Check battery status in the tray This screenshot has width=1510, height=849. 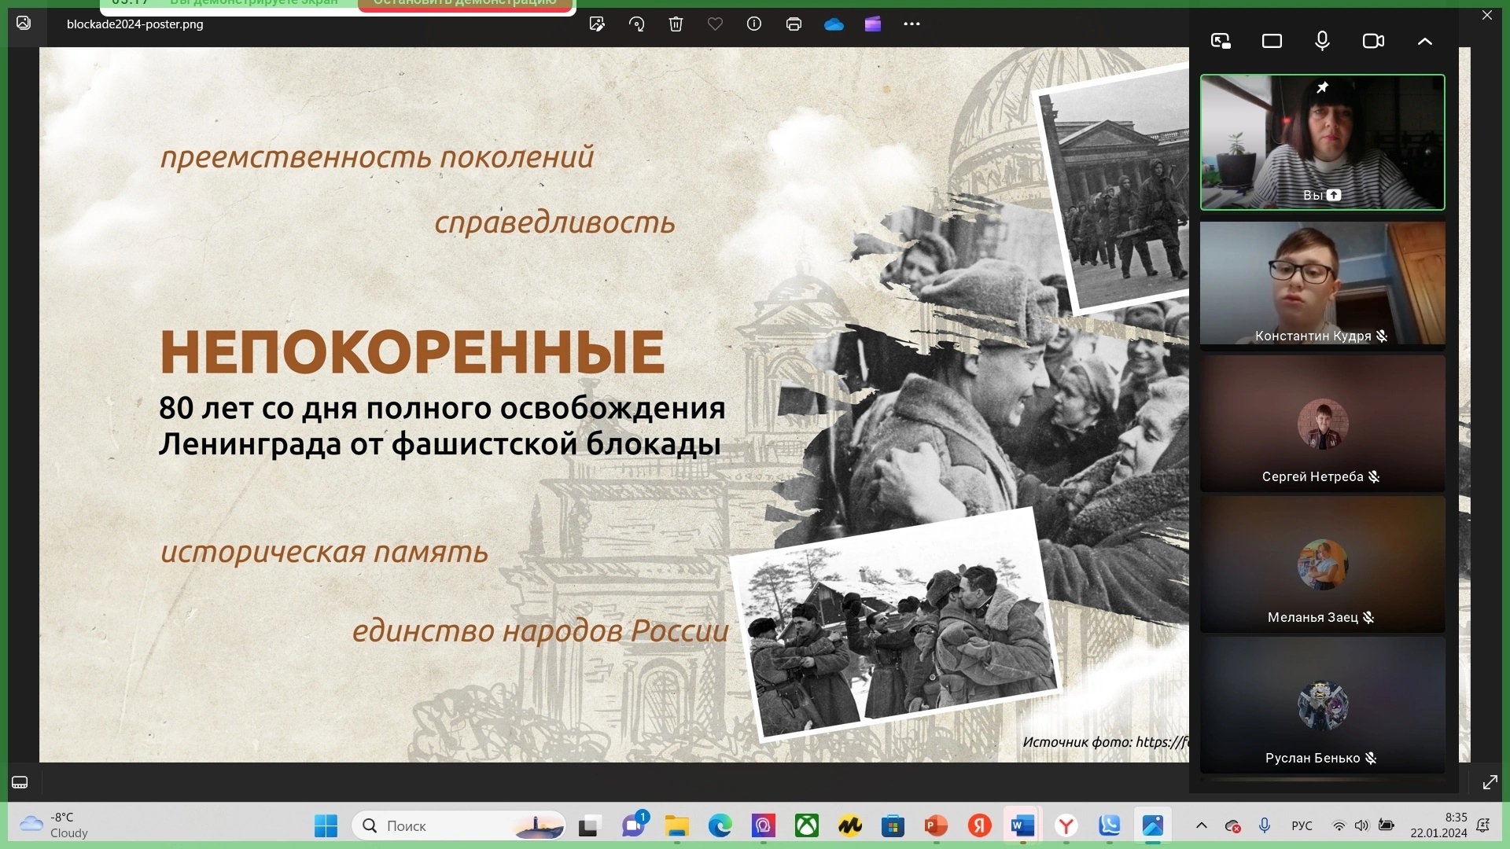pos(1387,825)
